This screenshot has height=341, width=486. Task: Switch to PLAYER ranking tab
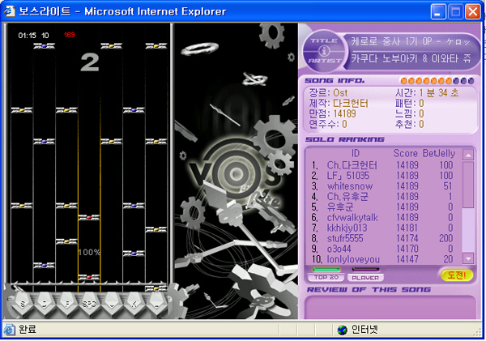(x=364, y=277)
